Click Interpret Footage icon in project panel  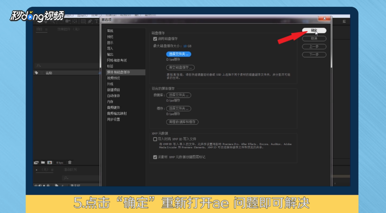(x=36, y=162)
